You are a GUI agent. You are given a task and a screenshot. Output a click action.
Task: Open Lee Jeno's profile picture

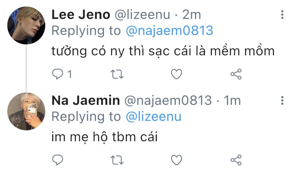(26, 25)
